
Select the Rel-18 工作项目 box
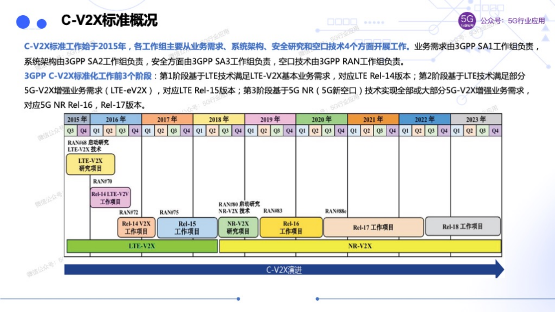[463, 226]
